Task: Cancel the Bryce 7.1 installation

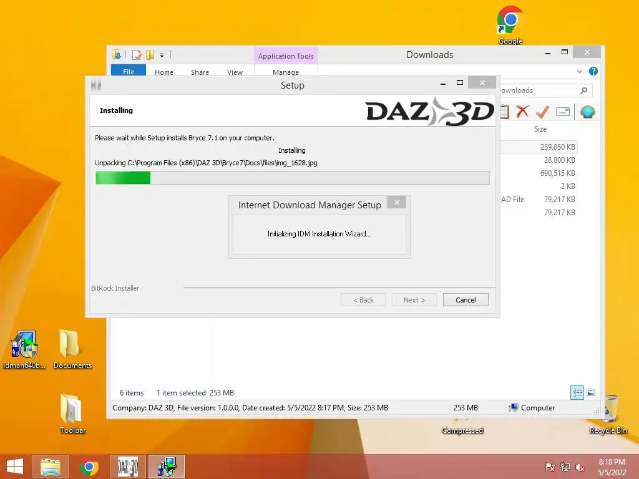Action: click(466, 300)
